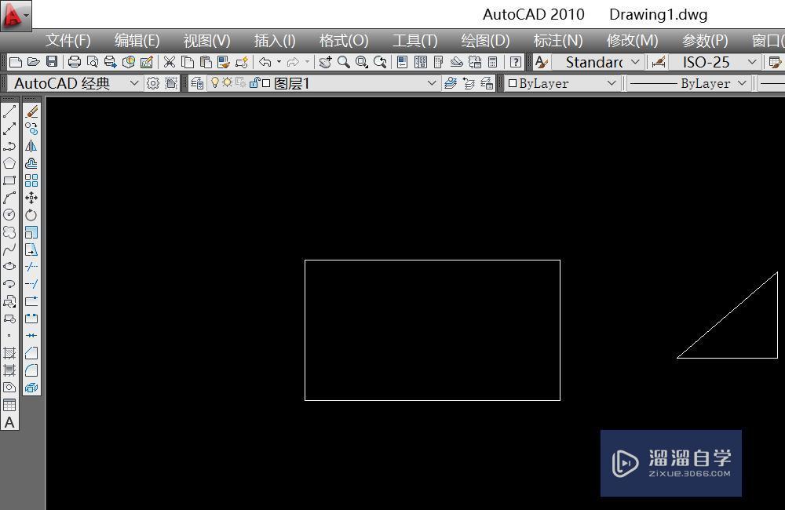Open the Standard text style dropdown

(x=635, y=62)
